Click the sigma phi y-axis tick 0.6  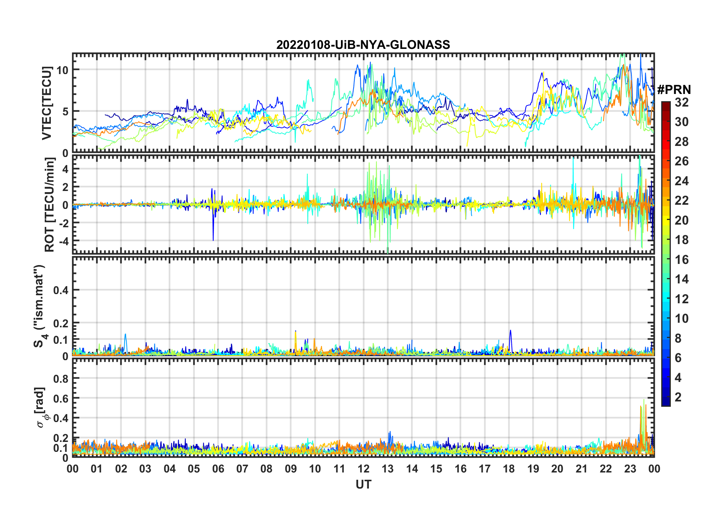tap(61, 398)
